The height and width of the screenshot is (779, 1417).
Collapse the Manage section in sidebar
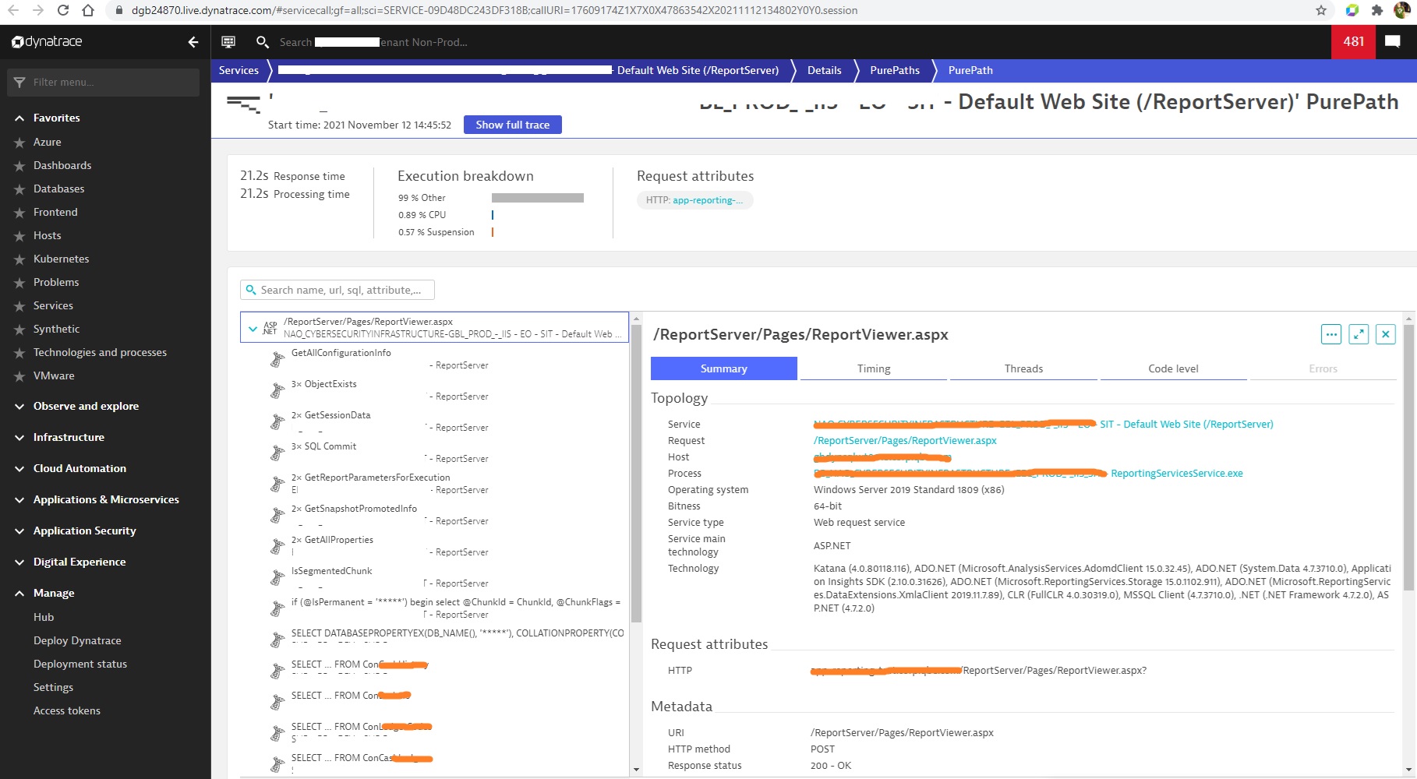pos(19,593)
